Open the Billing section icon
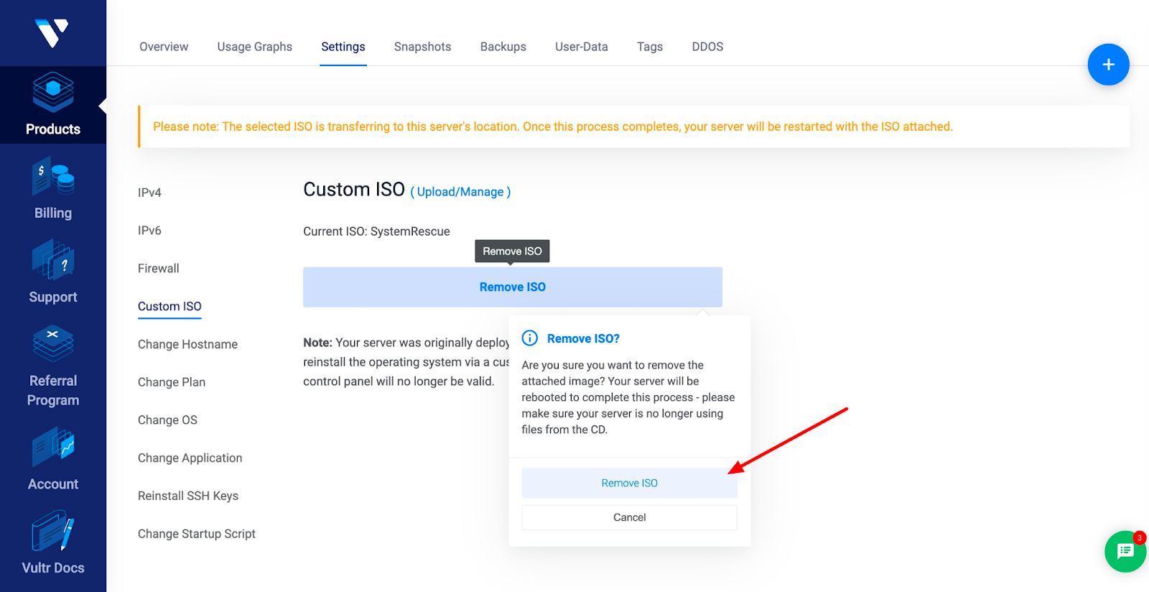Image resolution: width=1149 pixels, height=592 pixels. 53,177
